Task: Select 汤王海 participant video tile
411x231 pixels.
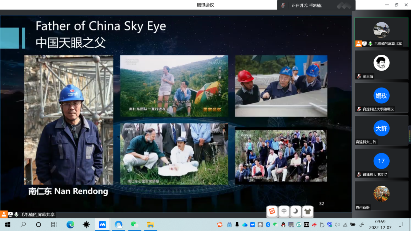Action: point(381,65)
